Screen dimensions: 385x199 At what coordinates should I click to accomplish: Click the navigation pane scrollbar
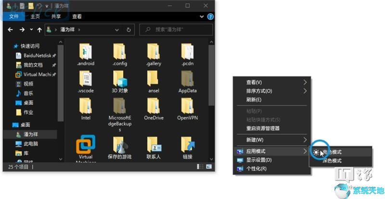pyautogui.click(x=61, y=82)
